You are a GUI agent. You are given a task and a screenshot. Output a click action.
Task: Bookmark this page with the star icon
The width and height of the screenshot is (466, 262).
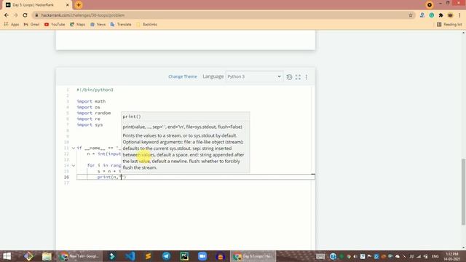[x=411, y=15]
